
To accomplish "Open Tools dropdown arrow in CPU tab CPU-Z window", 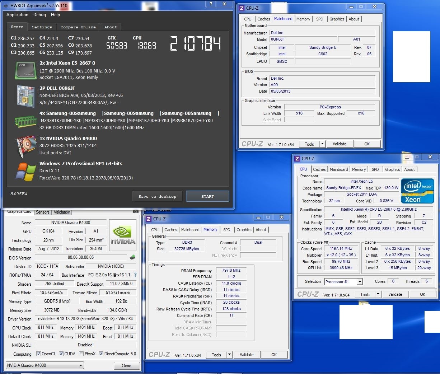I will coord(378,294).
